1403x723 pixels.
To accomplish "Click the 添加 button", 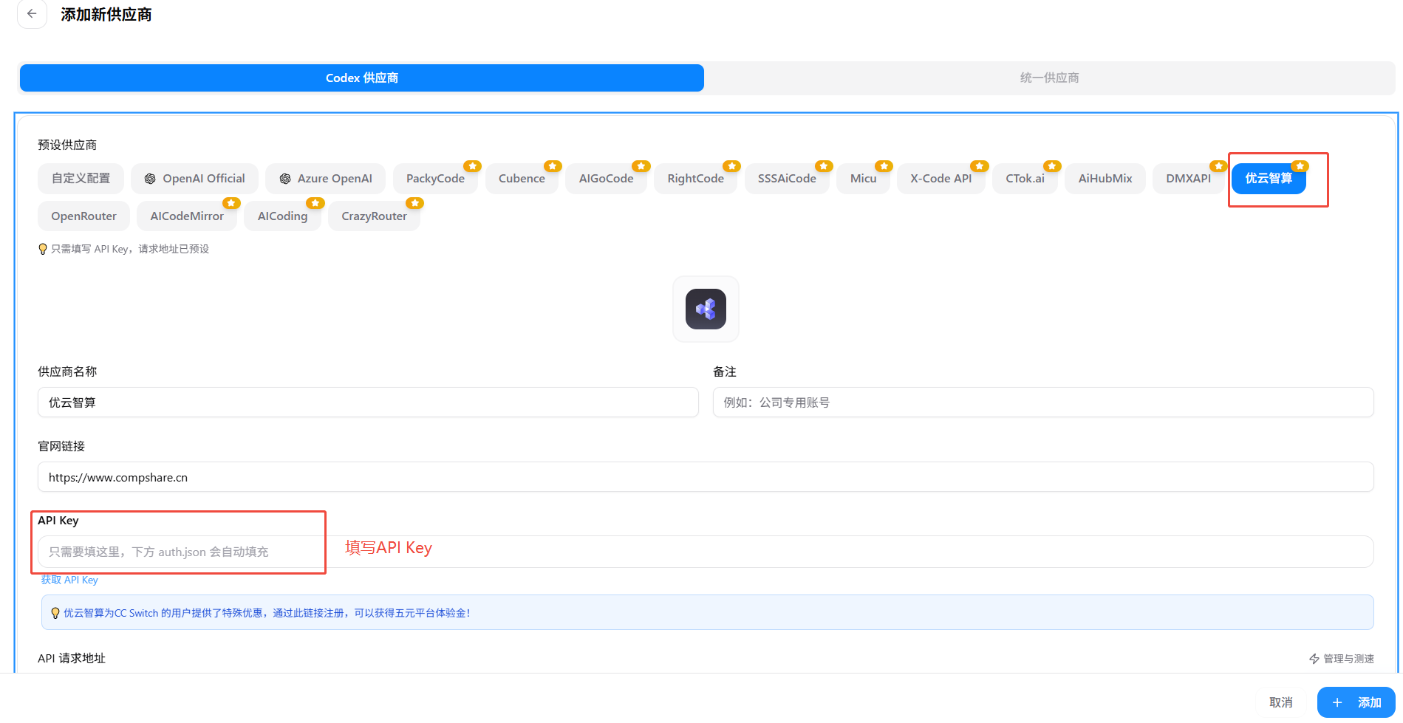I will coord(1356,702).
